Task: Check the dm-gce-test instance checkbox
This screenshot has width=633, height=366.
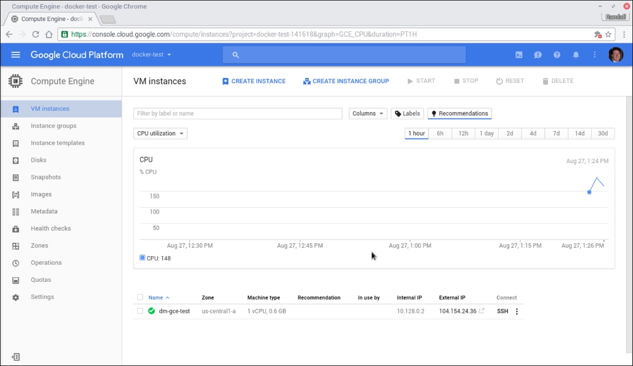Action: pos(140,311)
